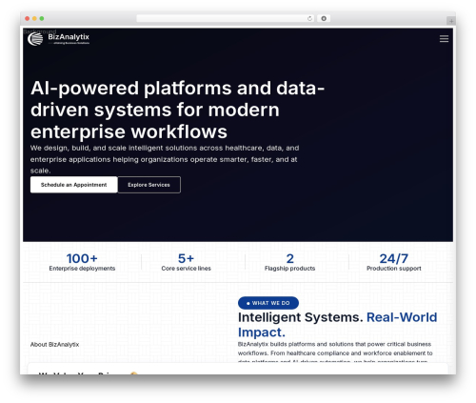Reload the page via refresh icon
Screen dimensions: 476x403
tap(309, 19)
